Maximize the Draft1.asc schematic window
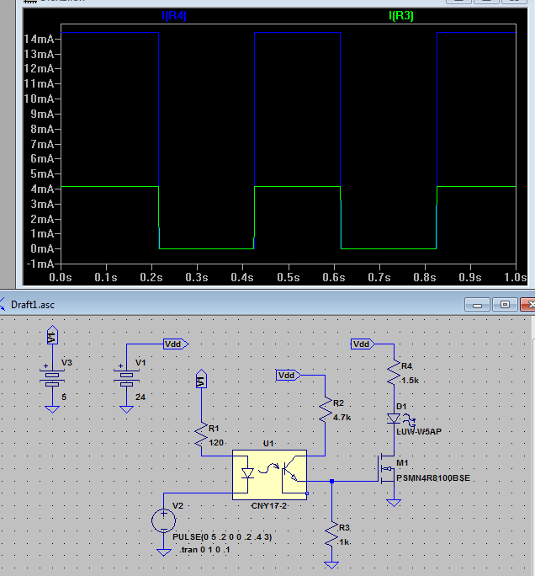The width and height of the screenshot is (535, 576). pos(505,305)
